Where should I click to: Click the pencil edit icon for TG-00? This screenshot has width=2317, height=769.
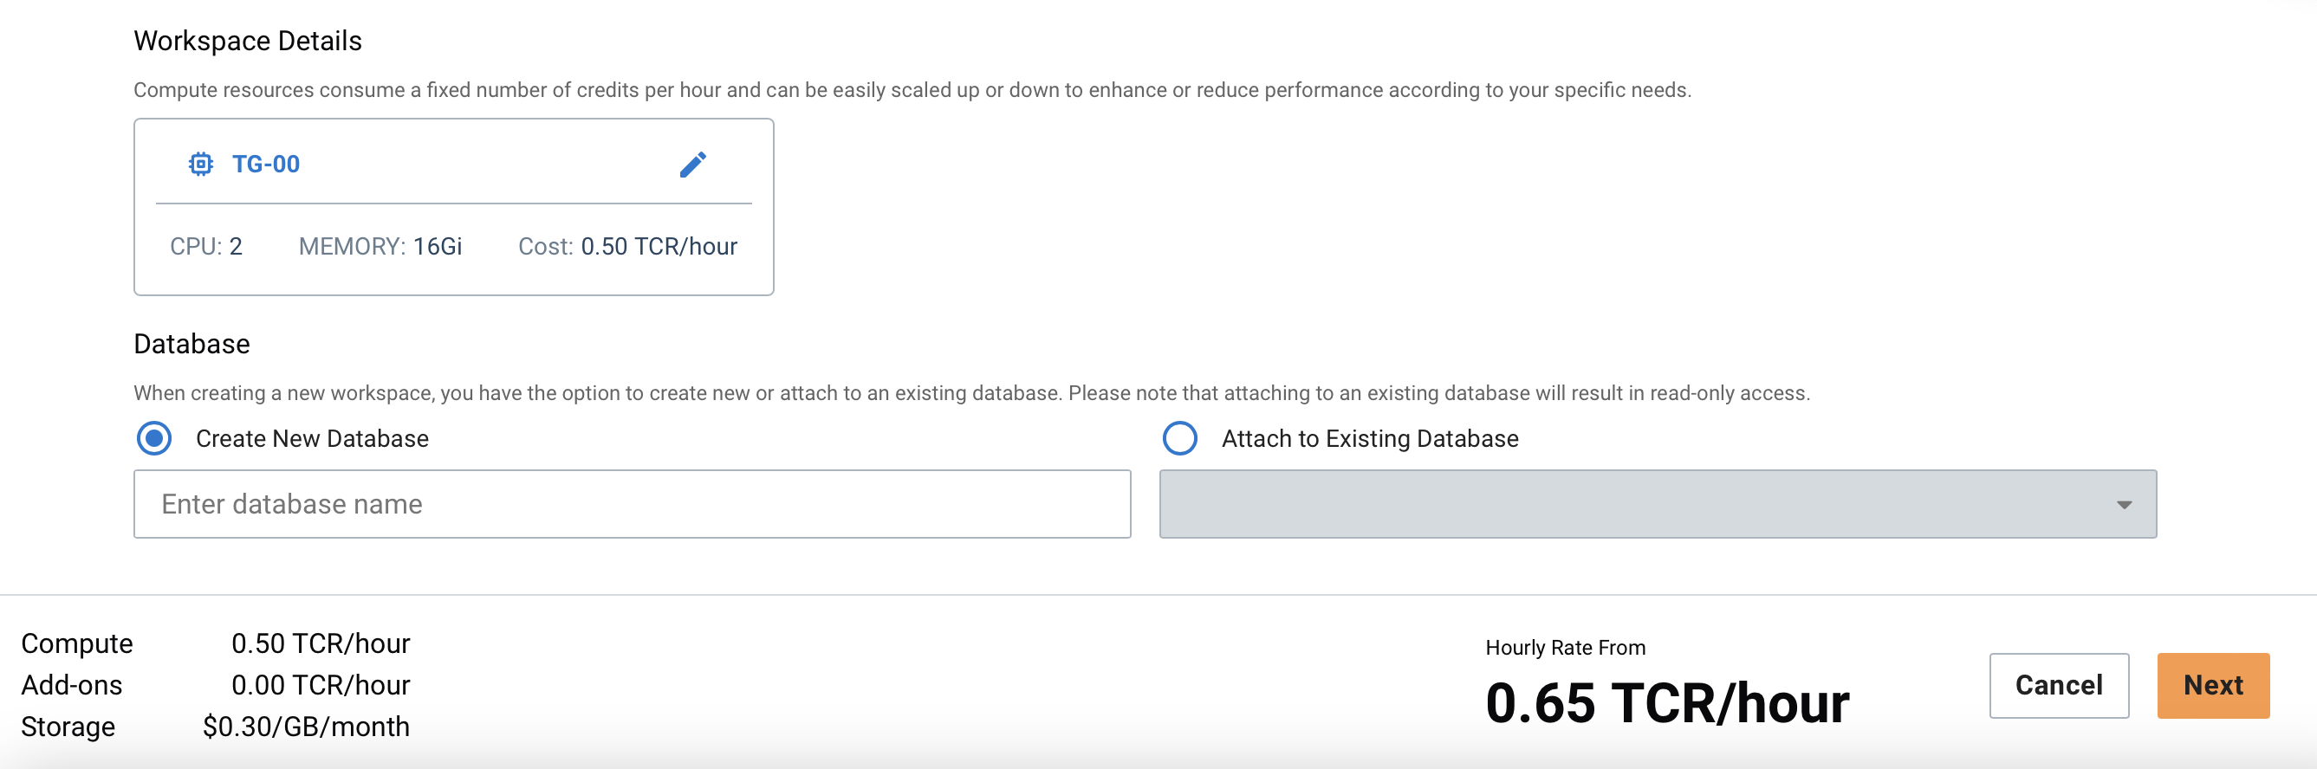pos(692,165)
